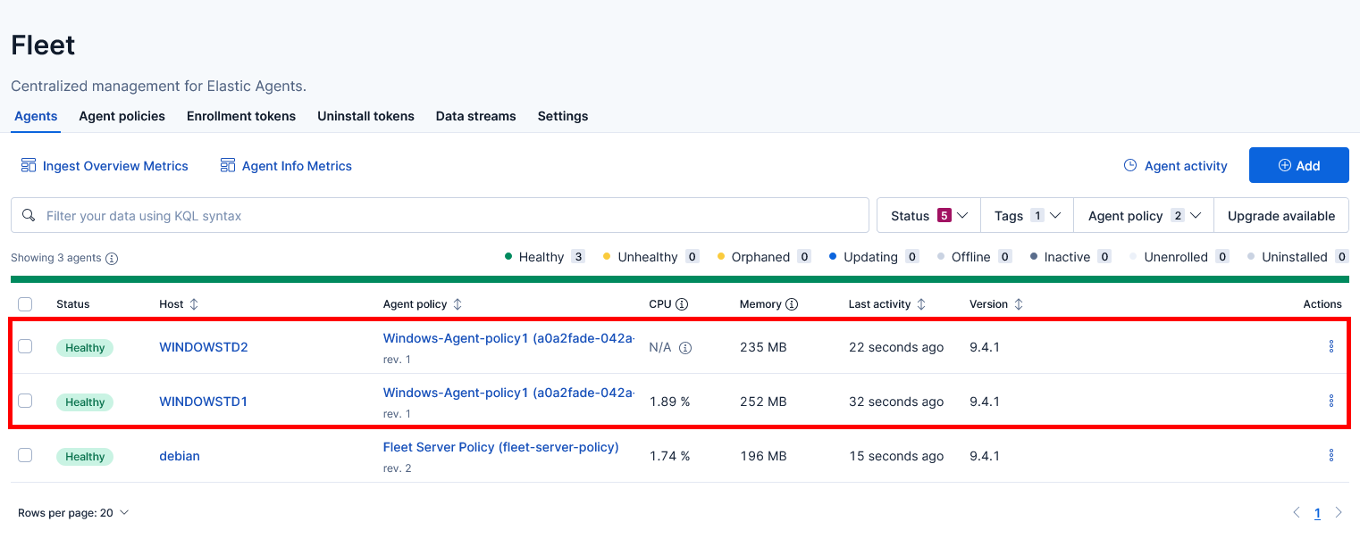The width and height of the screenshot is (1360, 555).
Task: Check the debian row checkbox
Action: tap(25, 455)
